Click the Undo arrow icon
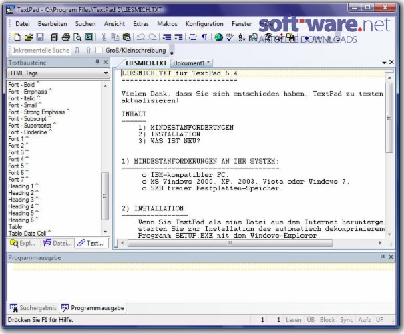This screenshot has height=334, width=404. (x=141, y=37)
